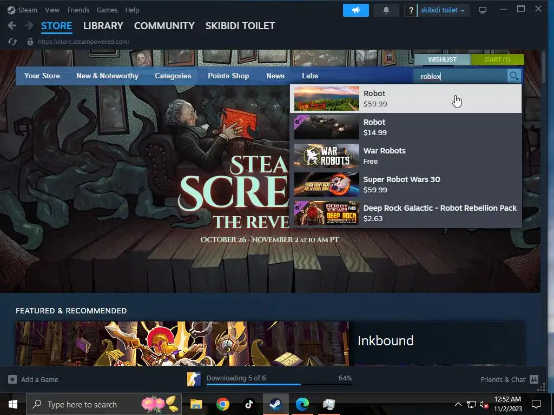
Task: Click the download progress bar
Action: tap(279, 384)
